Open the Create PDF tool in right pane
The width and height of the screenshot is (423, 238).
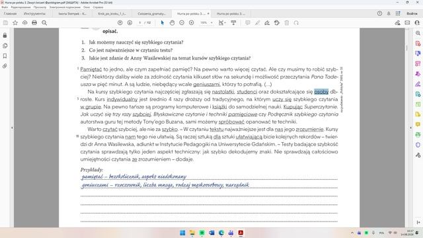coord(418,44)
